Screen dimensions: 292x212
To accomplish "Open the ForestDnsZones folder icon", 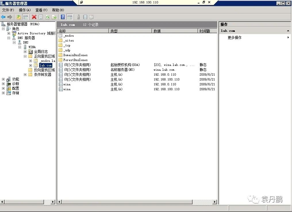I will [x=60, y=60].
